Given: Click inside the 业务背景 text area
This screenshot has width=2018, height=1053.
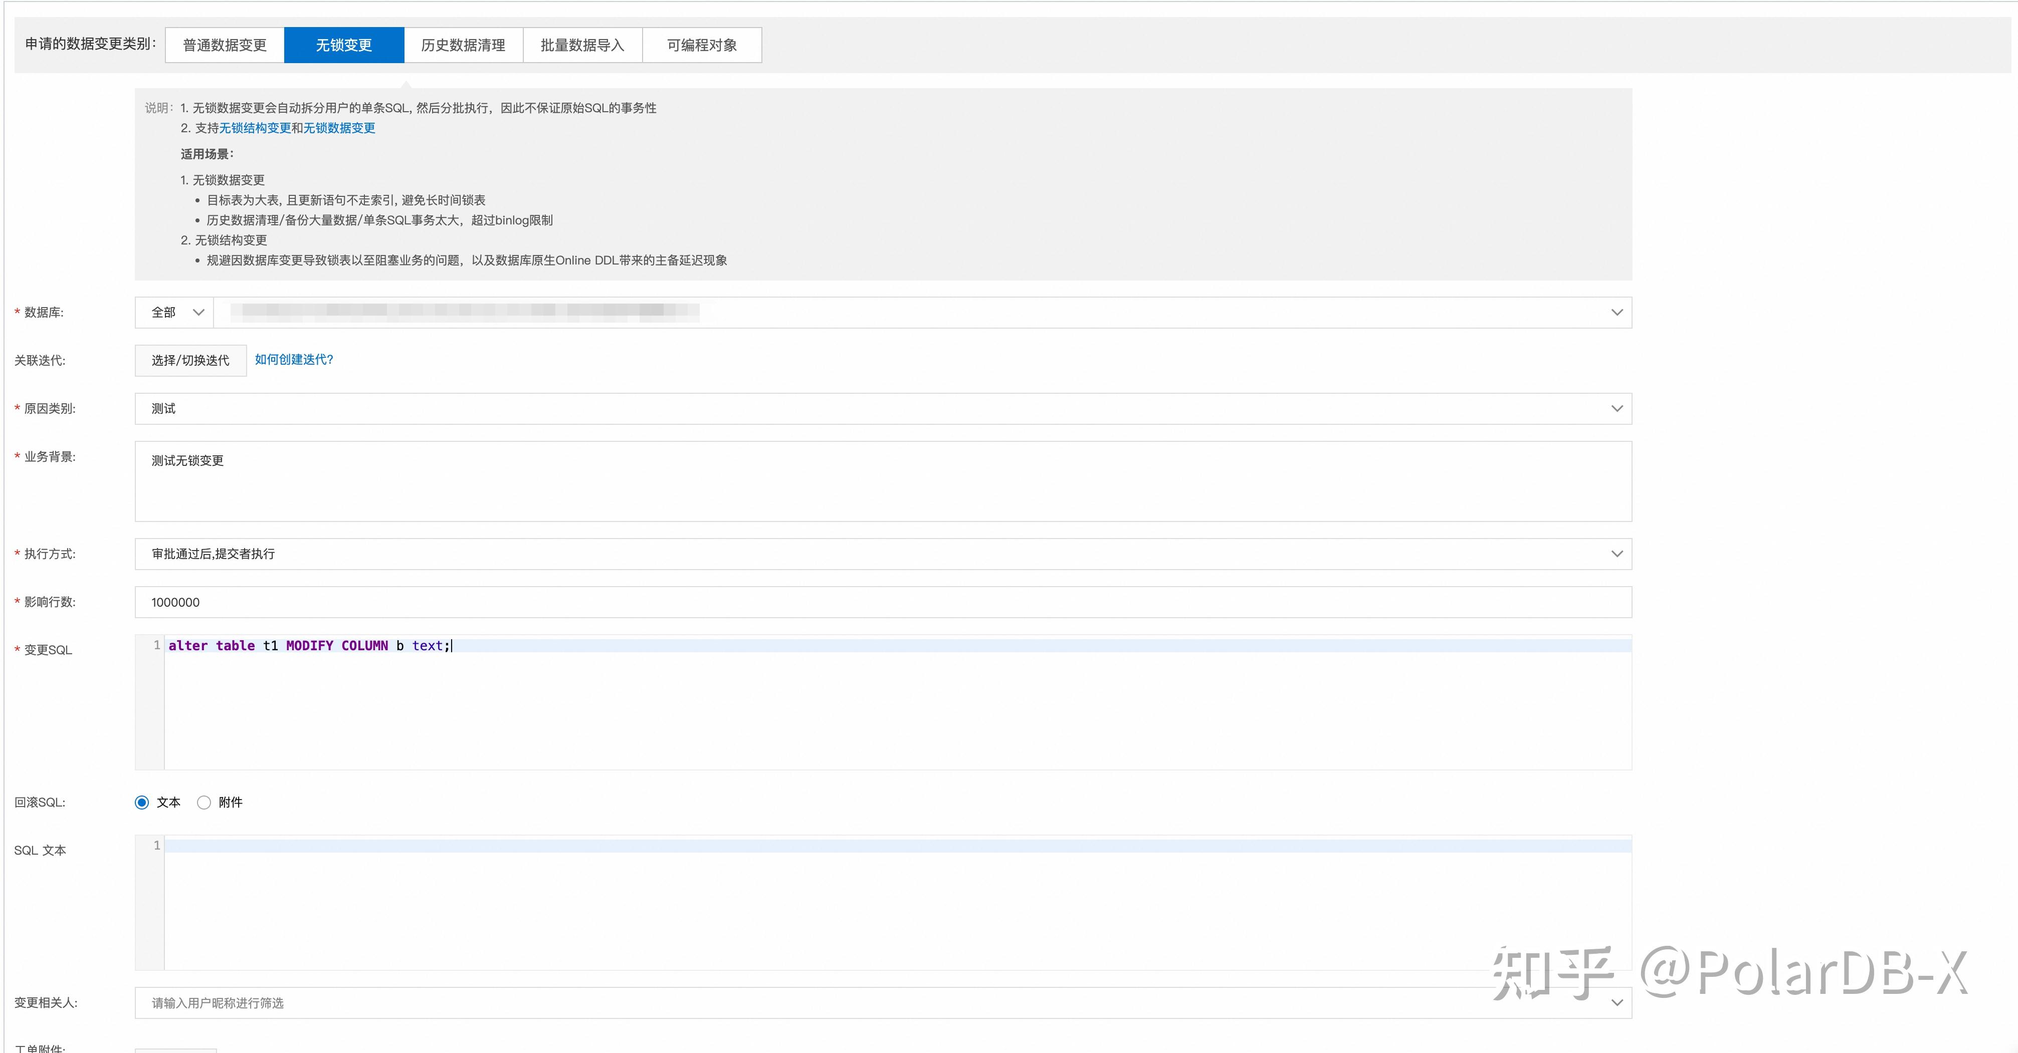Looking at the screenshot, I should (x=883, y=481).
